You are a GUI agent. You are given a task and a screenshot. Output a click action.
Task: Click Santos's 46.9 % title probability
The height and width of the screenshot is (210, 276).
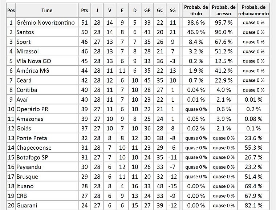[196, 32]
